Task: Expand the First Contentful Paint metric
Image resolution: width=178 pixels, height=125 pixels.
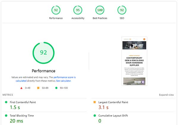Action: 22,102
